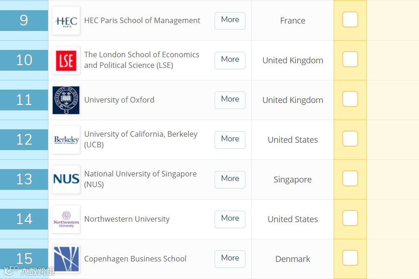Screen dimensions: 419x279
Task: Open the University of Oxford crest logo
Action: click(66, 100)
